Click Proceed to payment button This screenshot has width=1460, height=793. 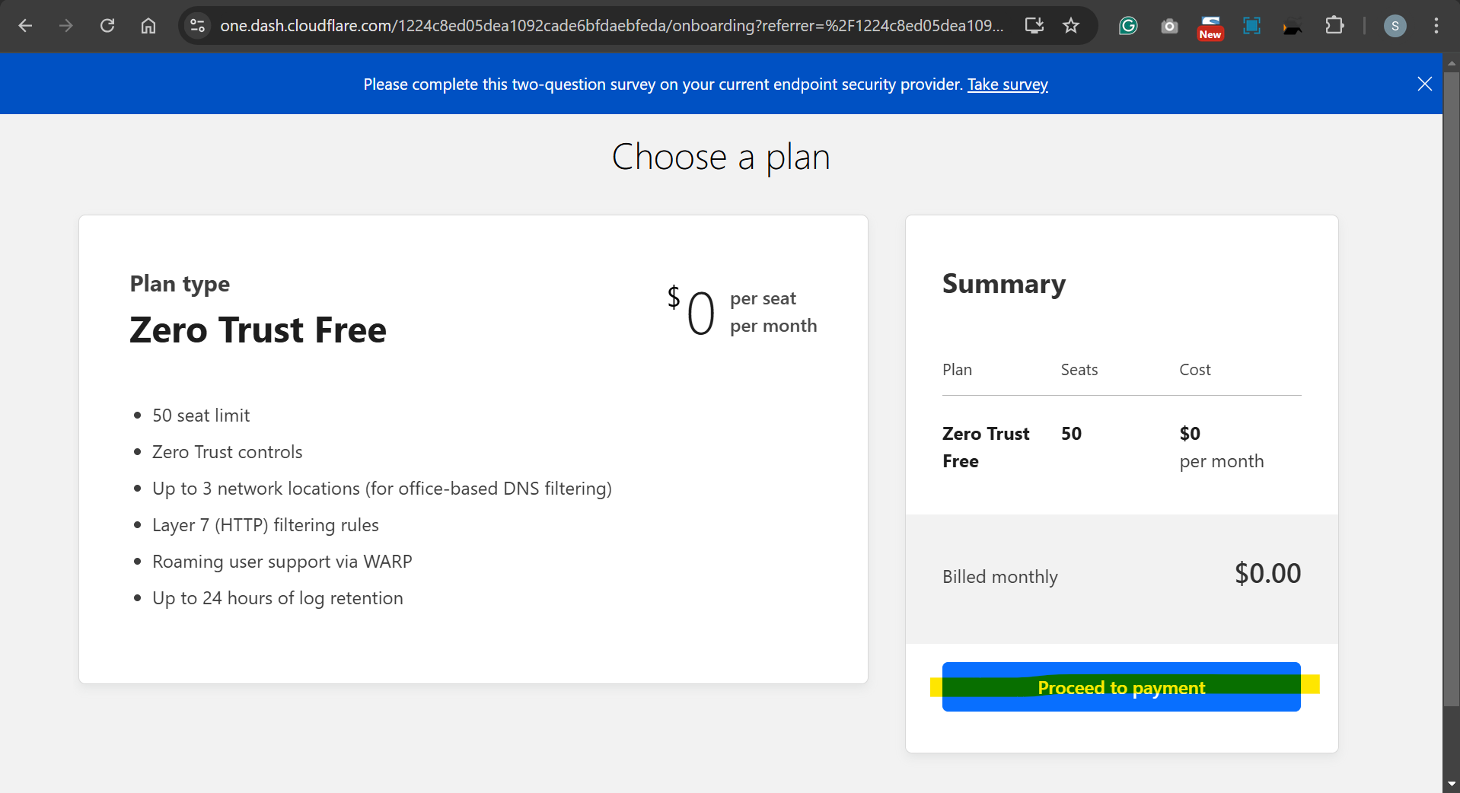point(1121,687)
